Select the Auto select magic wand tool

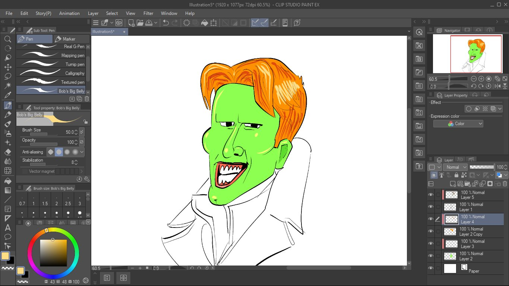[x=7, y=86]
